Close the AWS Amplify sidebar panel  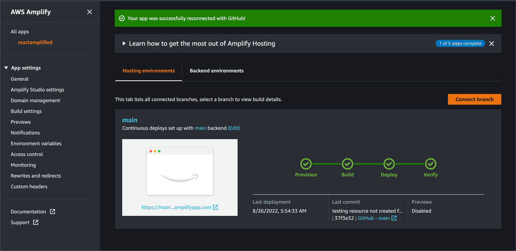coord(89,12)
